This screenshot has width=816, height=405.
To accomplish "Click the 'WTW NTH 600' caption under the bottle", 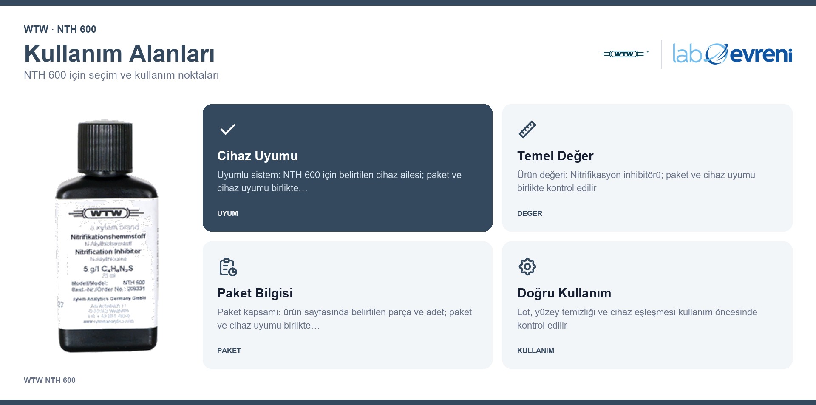I will tap(50, 380).
